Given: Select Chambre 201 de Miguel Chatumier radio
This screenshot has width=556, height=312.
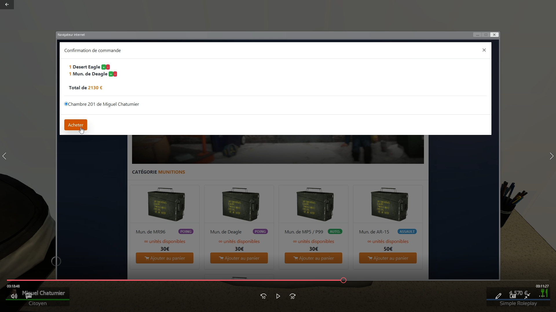Looking at the screenshot, I should pyautogui.click(x=66, y=104).
